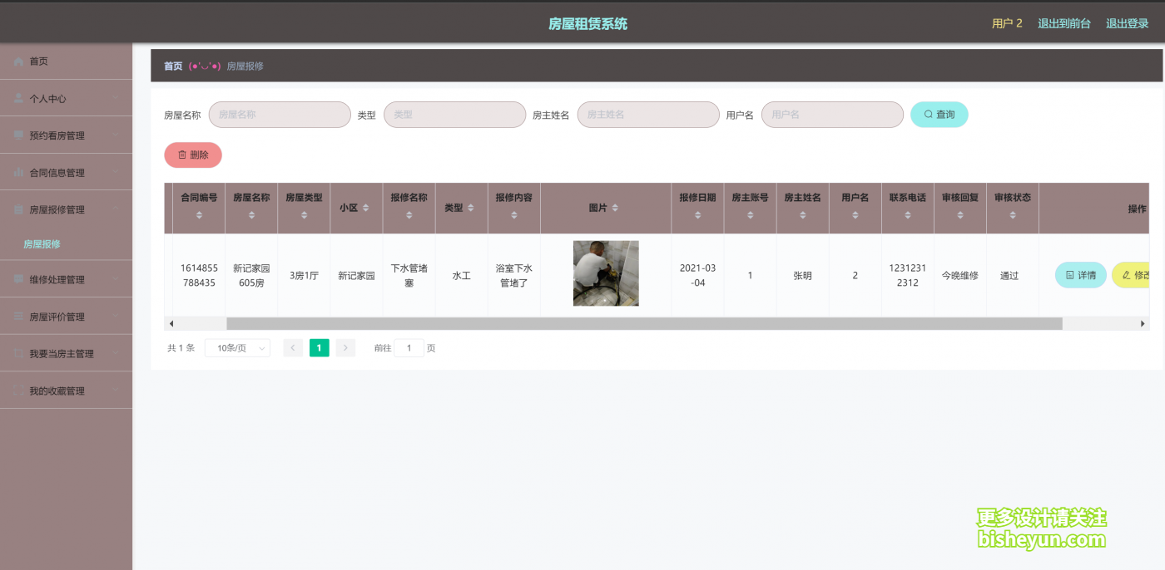Click the 浴室下水管堵了 cell
The image size is (1165, 570).
pyautogui.click(x=513, y=275)
